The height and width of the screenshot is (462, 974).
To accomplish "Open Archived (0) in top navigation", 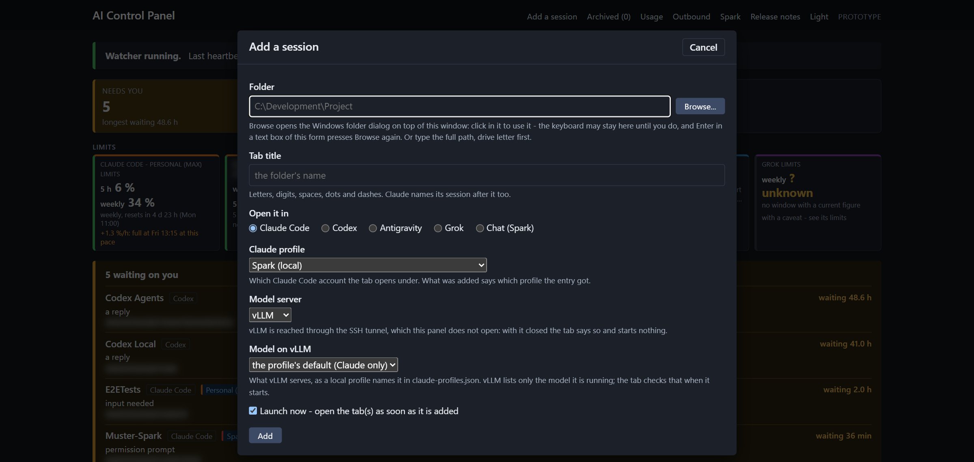I will pos(608,17).
